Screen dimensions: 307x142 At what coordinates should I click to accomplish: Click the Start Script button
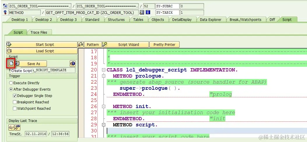tap(42, 44)
